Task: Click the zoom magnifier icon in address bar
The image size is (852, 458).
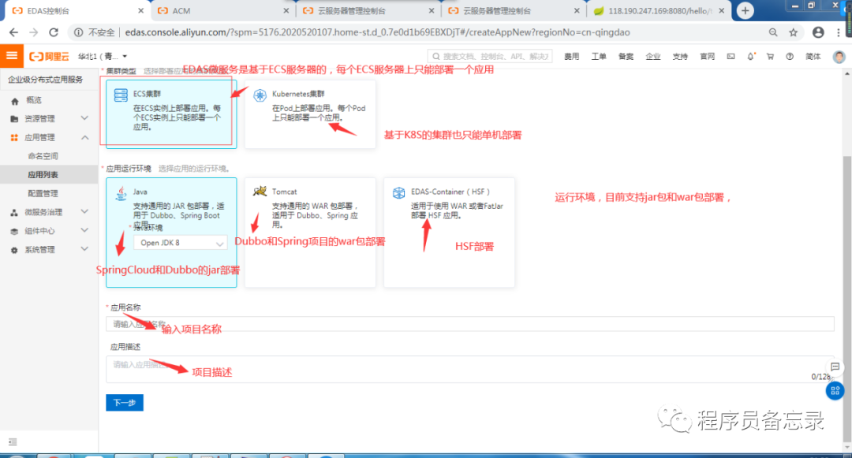Action: 772,32
